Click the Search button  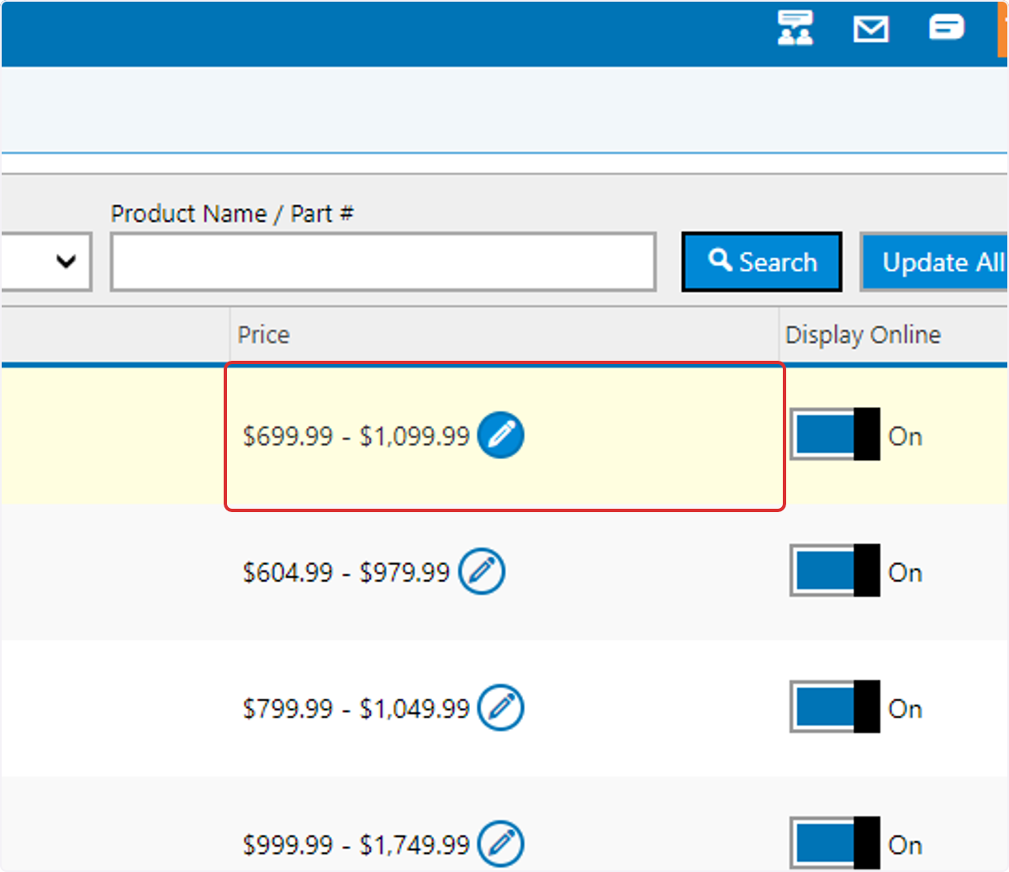tap(762, 262)
